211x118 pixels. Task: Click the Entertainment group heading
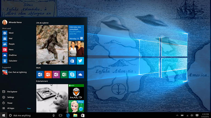(42, 81)
